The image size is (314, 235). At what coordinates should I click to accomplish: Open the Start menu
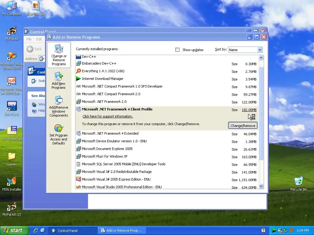pos(14,230)
